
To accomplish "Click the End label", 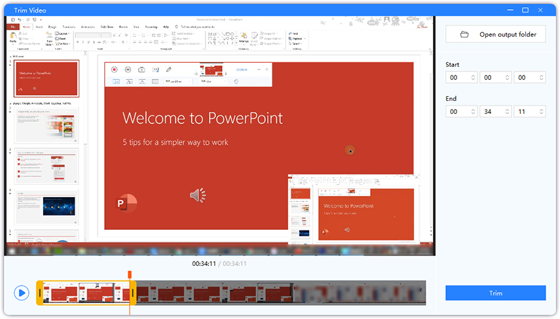I will (451, 99).
